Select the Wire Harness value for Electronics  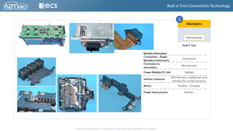[189, 65]
